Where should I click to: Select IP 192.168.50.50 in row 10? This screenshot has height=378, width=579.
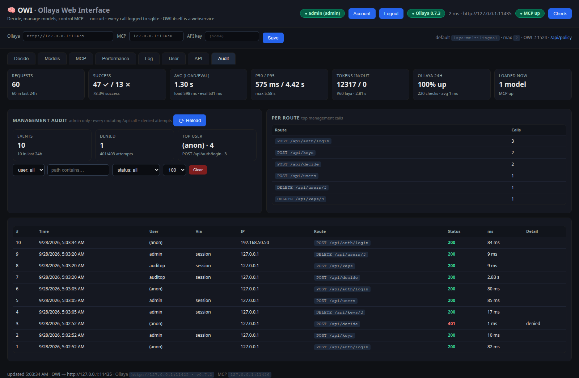tap(255, 243)
